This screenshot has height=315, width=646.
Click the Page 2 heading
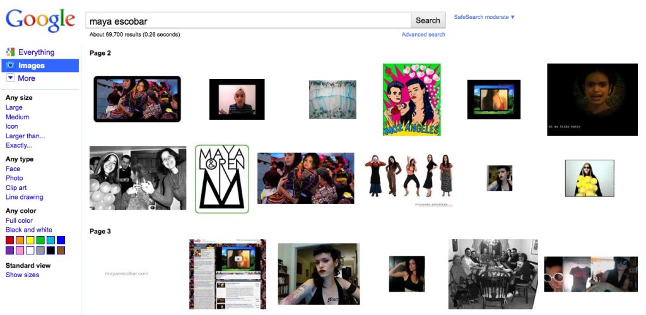coord(100,53)
